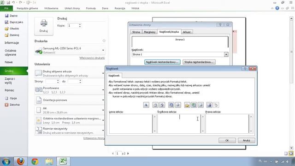Click the Format Text (A) button in Nagłówek dialog

click(x=146, y=105)
